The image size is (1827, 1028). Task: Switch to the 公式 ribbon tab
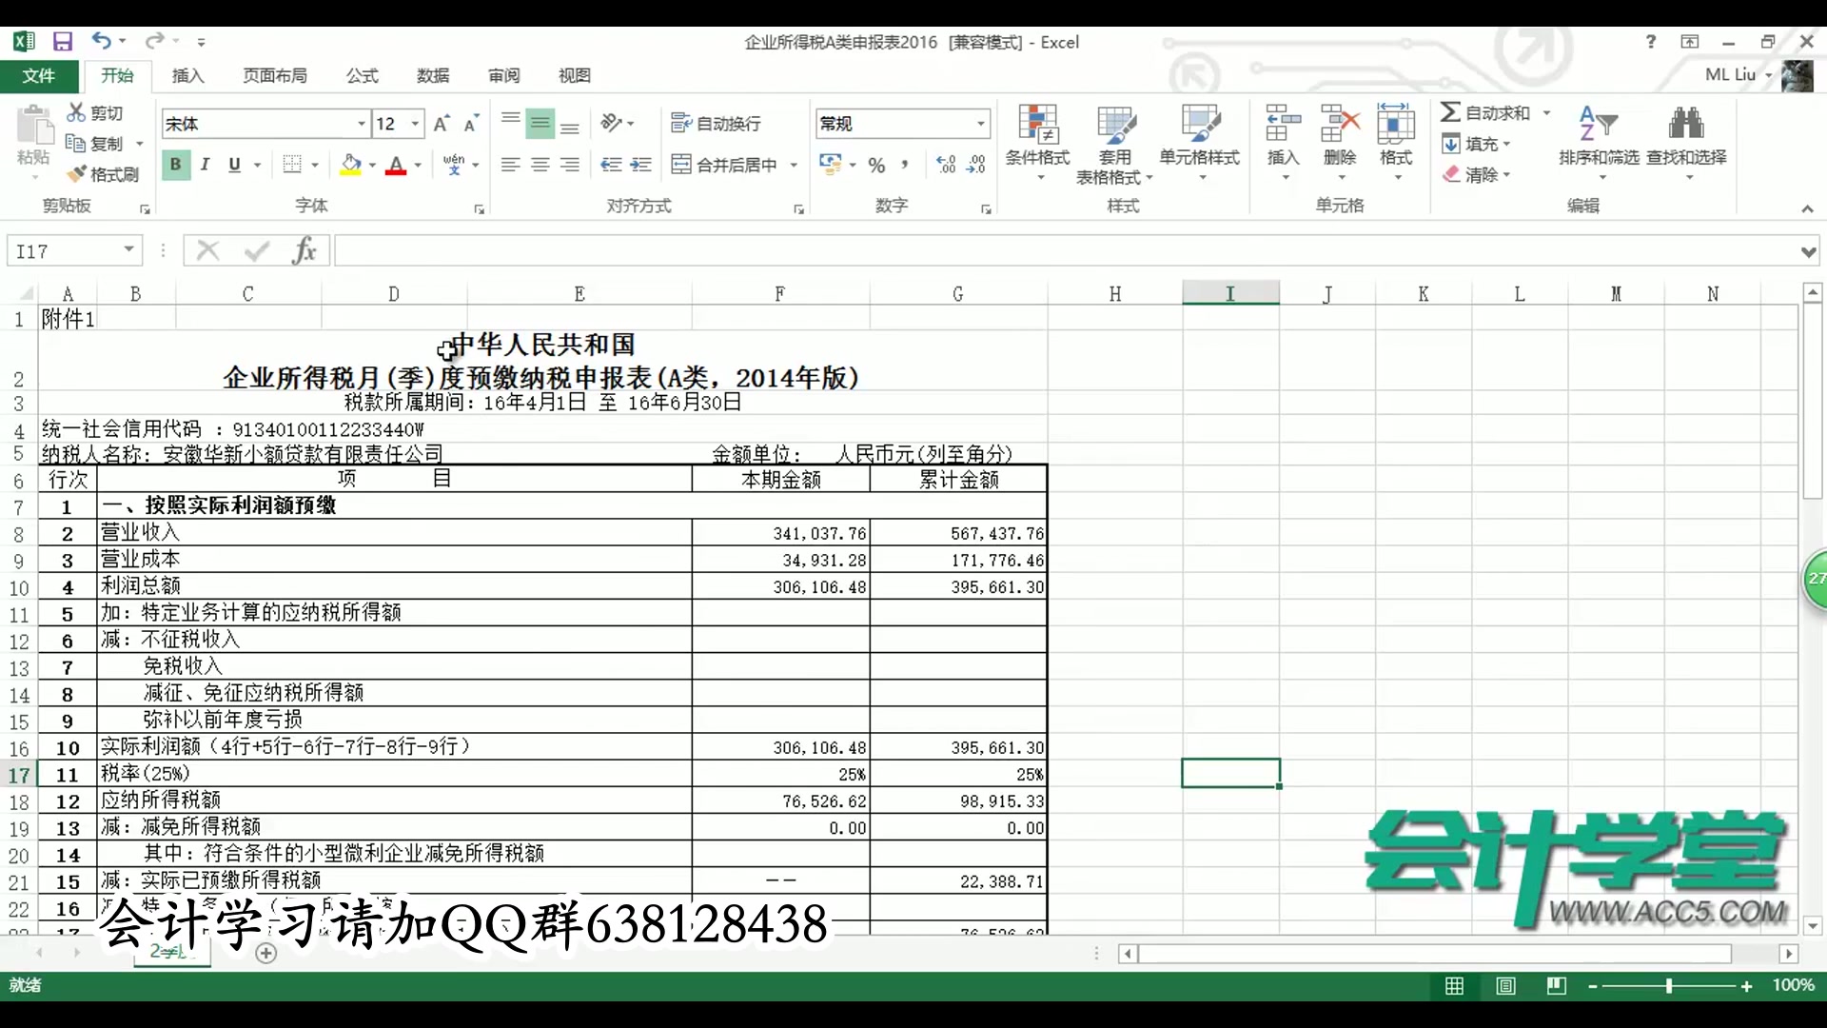click(x=361, y=75)
